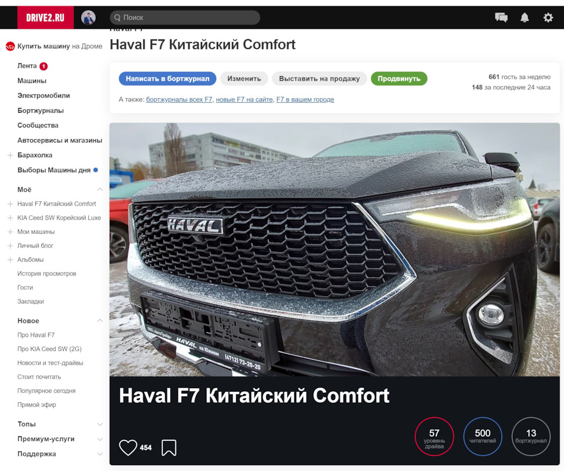Focus the Поиск search field
The width and height of the screenshot is (564, 471).
pos(185,17)
